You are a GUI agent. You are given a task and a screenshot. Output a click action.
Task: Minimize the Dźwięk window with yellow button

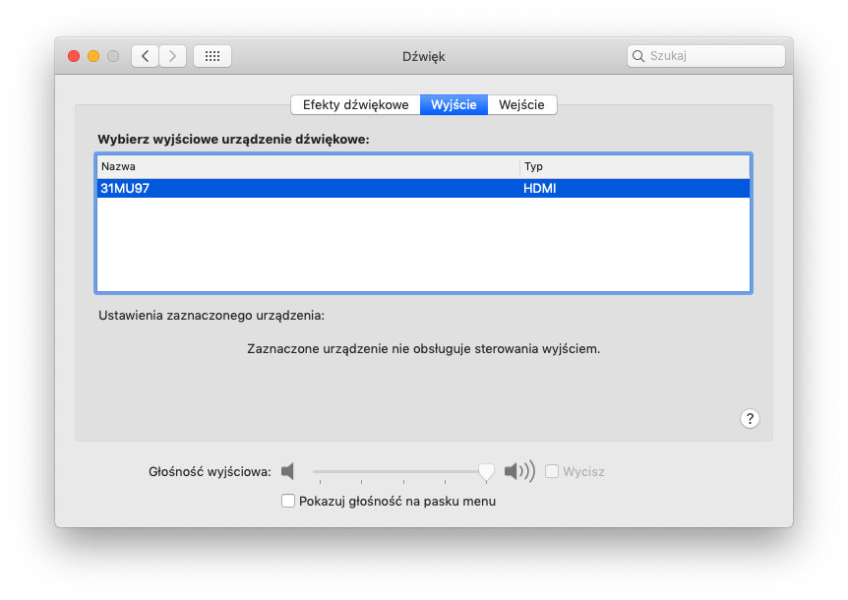coord(93,56)
